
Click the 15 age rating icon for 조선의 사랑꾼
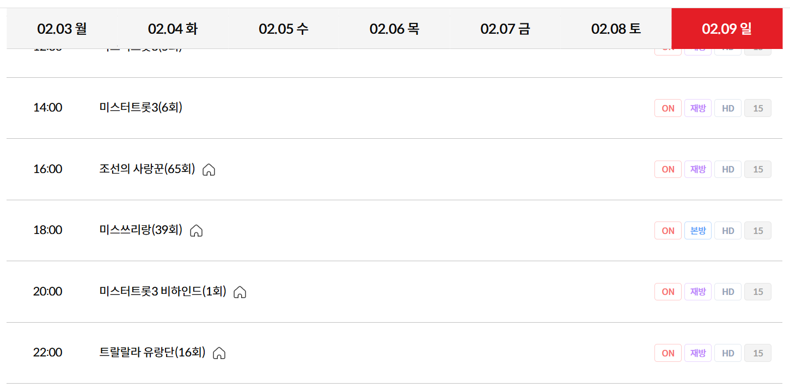click(757, 169)
